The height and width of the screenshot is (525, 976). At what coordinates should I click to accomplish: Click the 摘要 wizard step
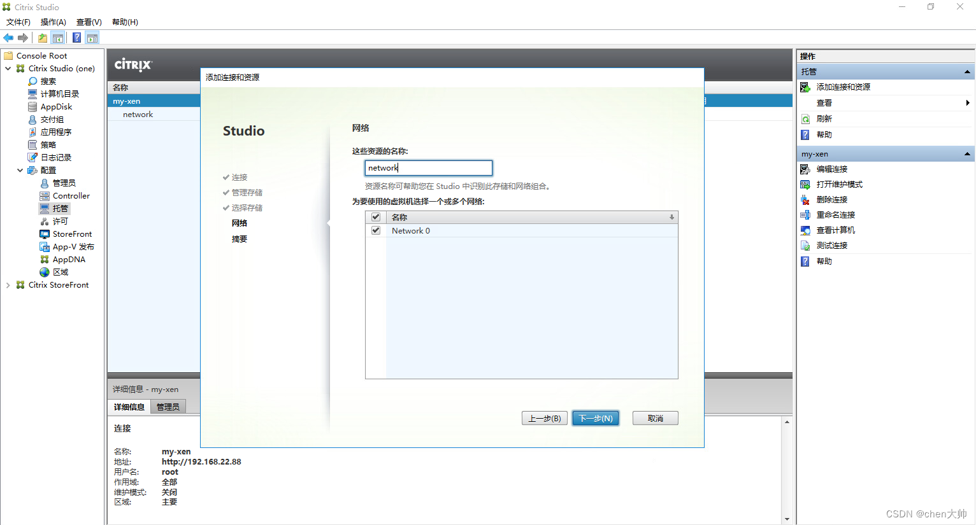pyautogui.click(x=239, y=239)
